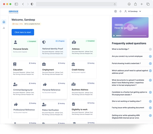The height and width of the screenshot is (134, 153).
Task: Expand 'Portal showing invalid credentials ?' FAQ
Action: (150, 64)
